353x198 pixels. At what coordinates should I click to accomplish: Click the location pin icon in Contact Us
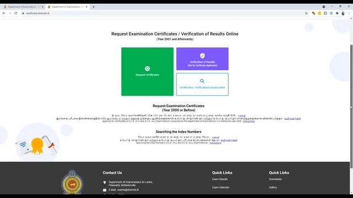[105, 183]
